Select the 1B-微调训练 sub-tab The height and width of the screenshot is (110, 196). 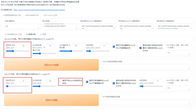(31, 34)
